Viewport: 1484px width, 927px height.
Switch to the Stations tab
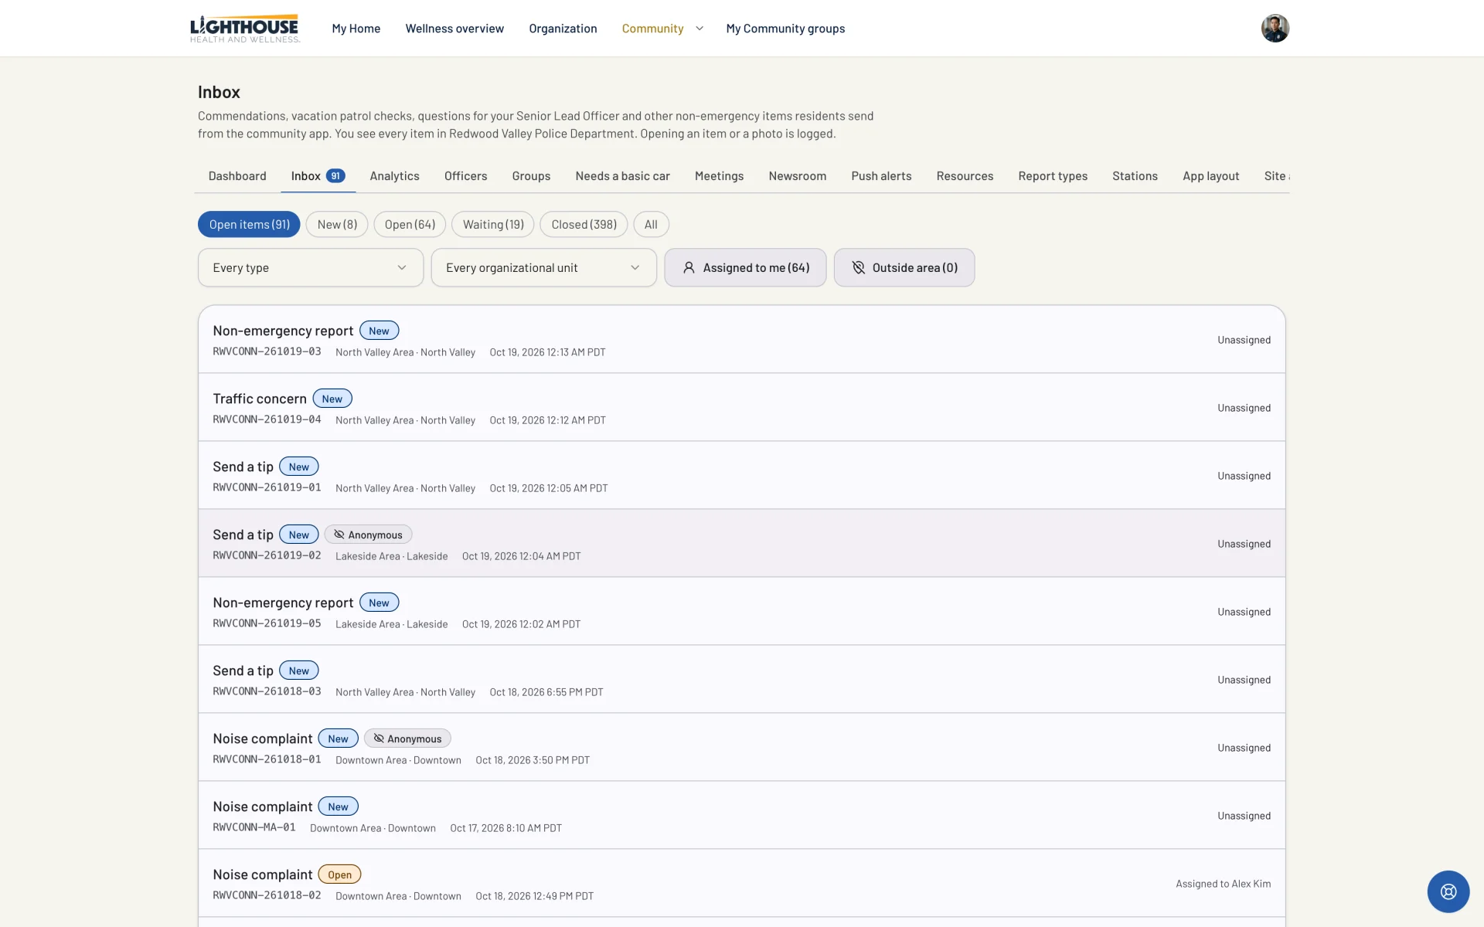click(x=1135, y=176)
